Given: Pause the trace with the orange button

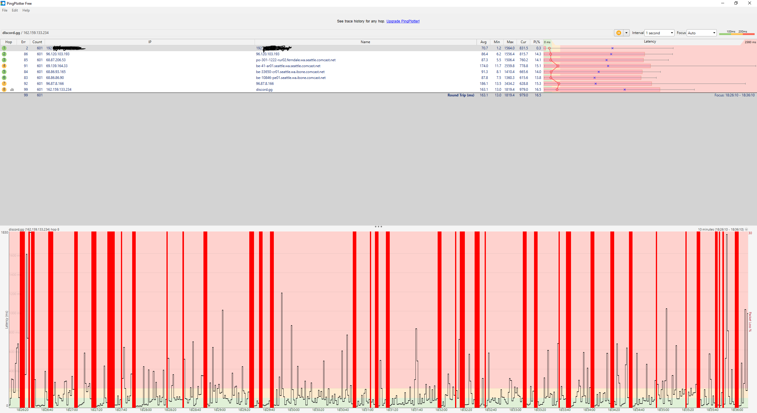Looking at the screenshot, I should pyautogui.click(x=618, y=33).
